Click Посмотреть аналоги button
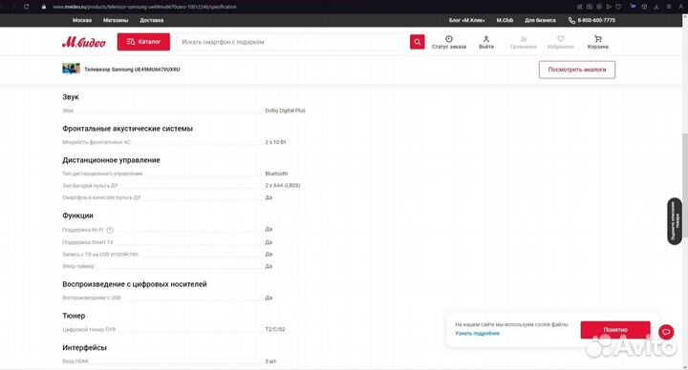Image resolution: width=688 pixels, height=370 pixels. click(x=577, y=70)
